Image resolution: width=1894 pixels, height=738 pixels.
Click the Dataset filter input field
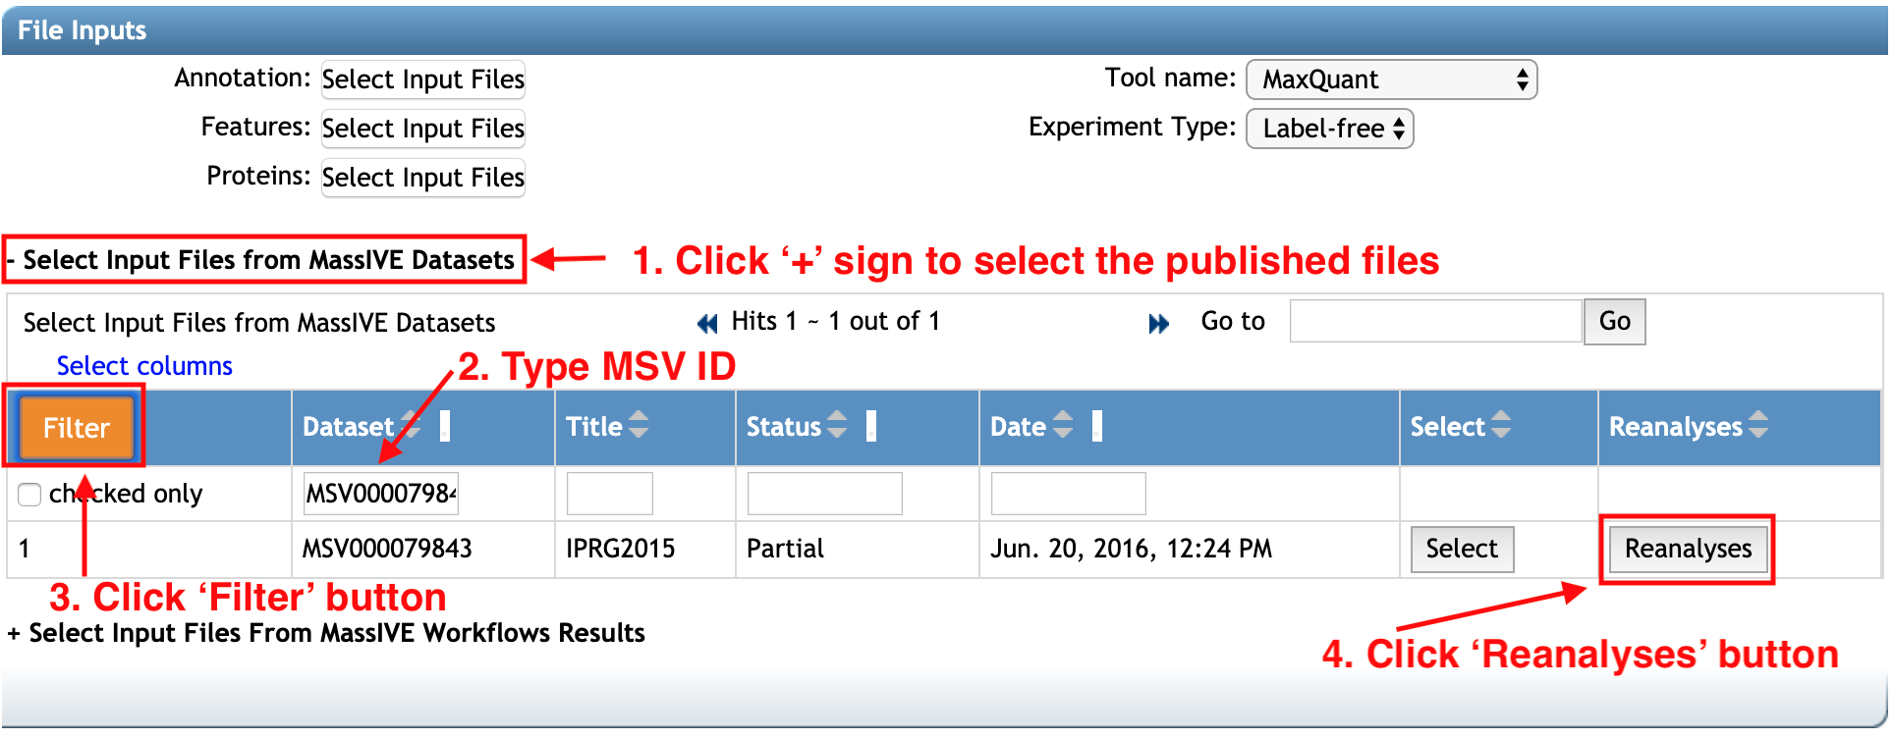pyautogui.click(x=381, y=493)
